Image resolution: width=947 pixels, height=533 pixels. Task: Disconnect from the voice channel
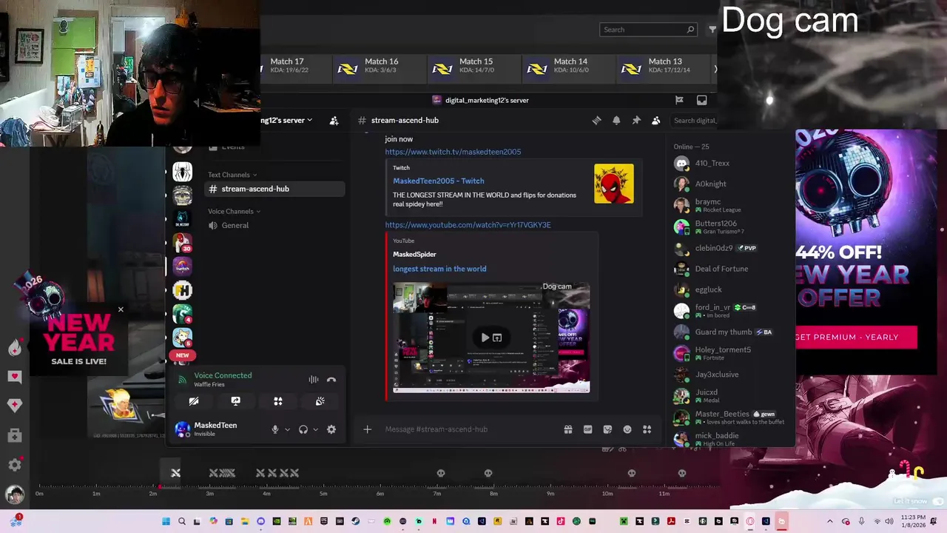click(331, 380)
